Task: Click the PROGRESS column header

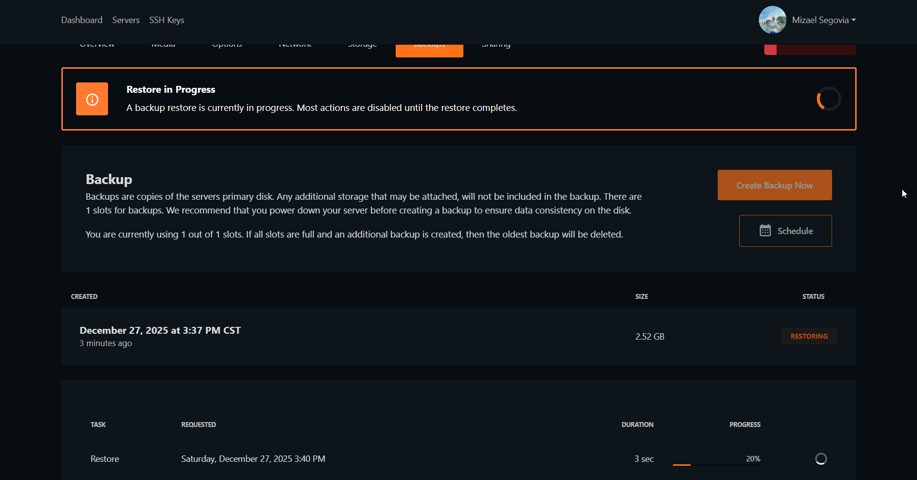Action: point(745,425)
